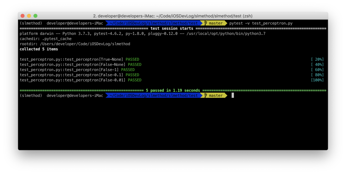Screen dimensions: 346x174
Task: Click the 'pytest -v test_perceptron.py' command text
Action: (261, 23)
